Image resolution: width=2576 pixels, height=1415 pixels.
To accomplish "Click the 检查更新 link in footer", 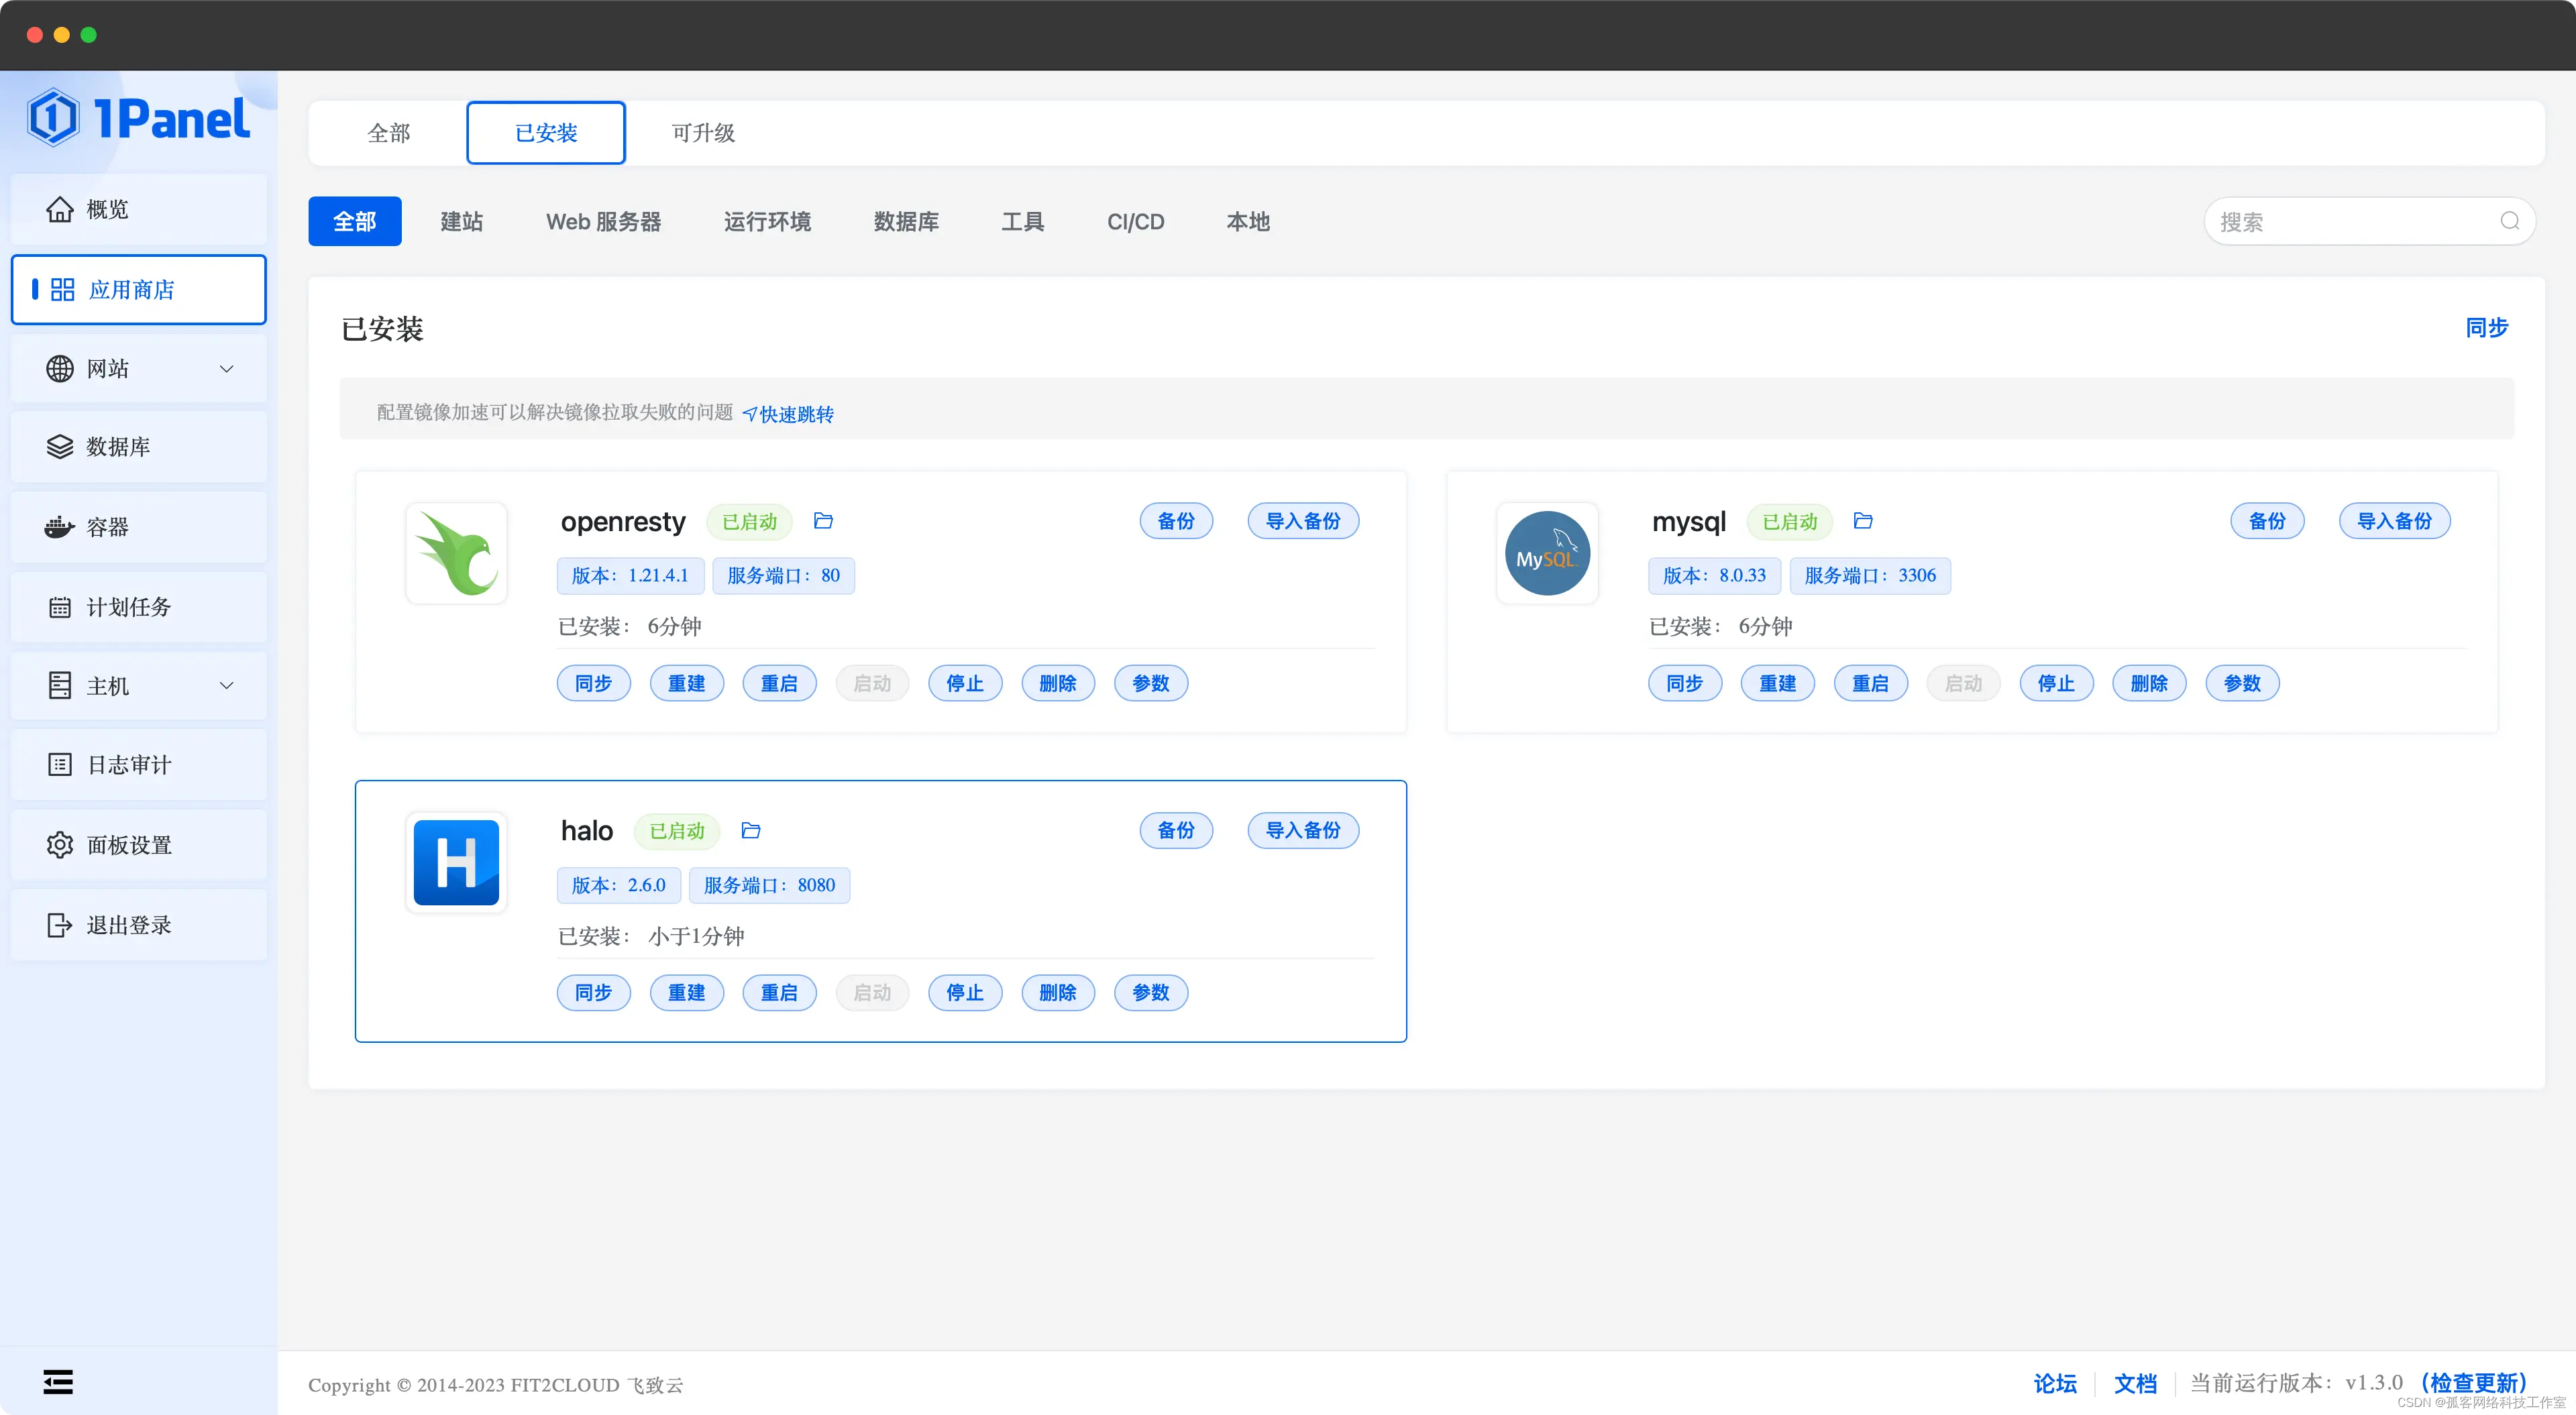I will pyautogui.click(x=2472, y=1383).
